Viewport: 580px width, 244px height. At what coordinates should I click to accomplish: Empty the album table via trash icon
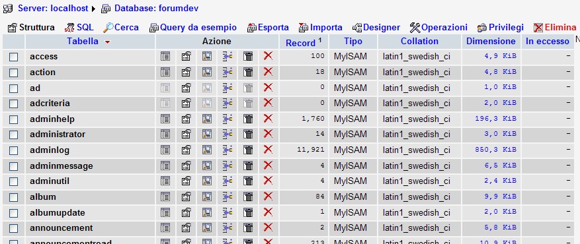pos(248,197)
